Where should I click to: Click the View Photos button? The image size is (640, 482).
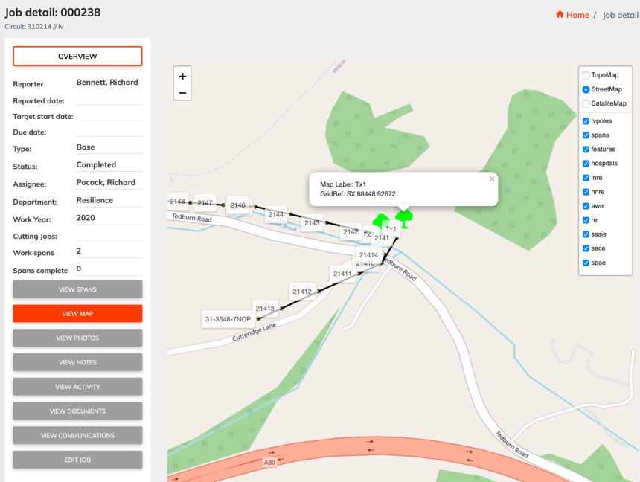pos(77,338)
